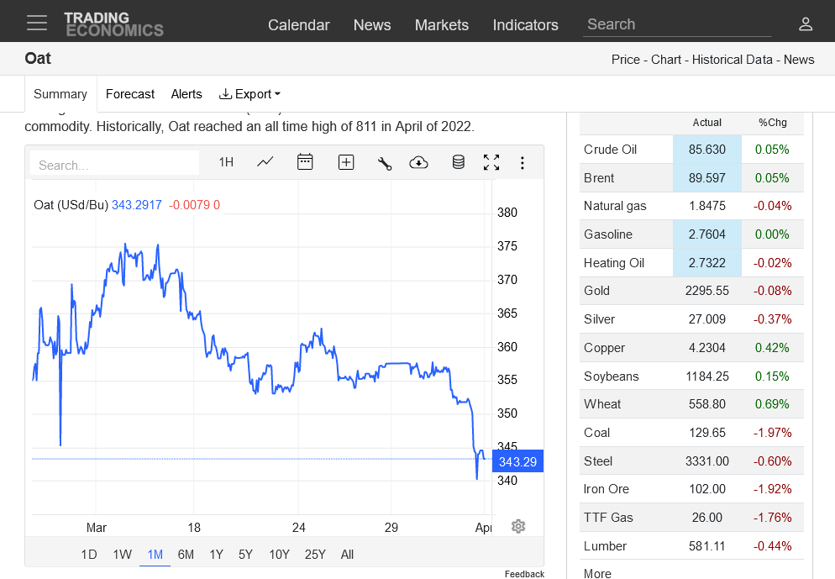Screen dimensions: 835x579
Task: Open the Gold commodity link
Action: [x=596, y=291]
